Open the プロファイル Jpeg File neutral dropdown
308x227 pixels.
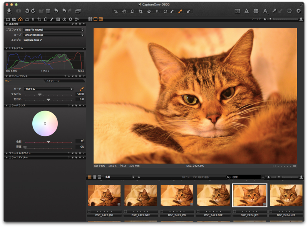pyautogui.click(x=54, y=30)
